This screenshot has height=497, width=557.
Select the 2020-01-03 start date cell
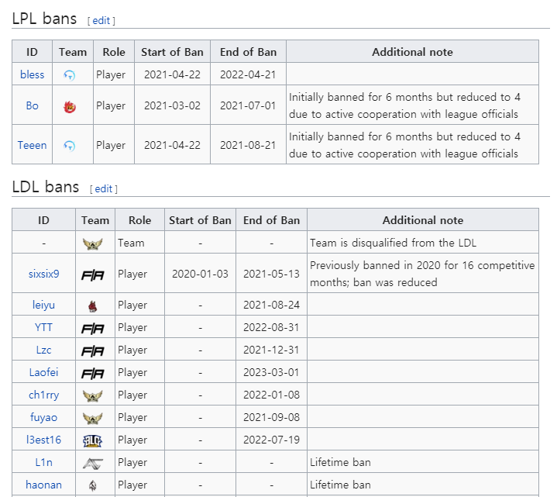click(201, 274)
